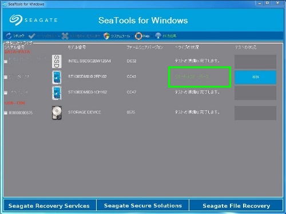Click drive icon for ST1000DM003-1CH162
Screen dimensions: 286x214
pyautogui.click(x=57, y=93)
